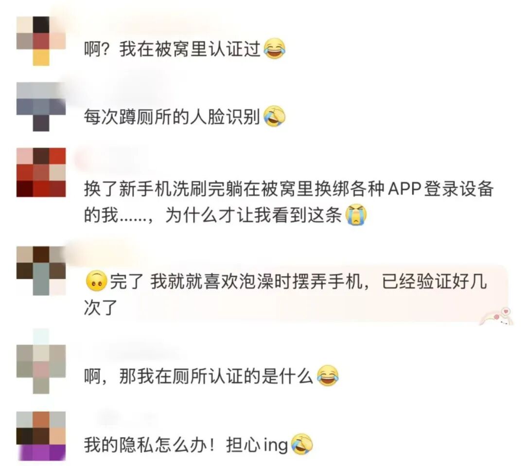Tap the cartoon sticker on the pink bubble's corner
The width and height of the screenshot is (525, 466).
point(497,317)
